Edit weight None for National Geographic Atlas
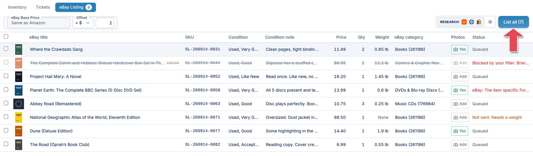533x156 pixels. point(383,118)
